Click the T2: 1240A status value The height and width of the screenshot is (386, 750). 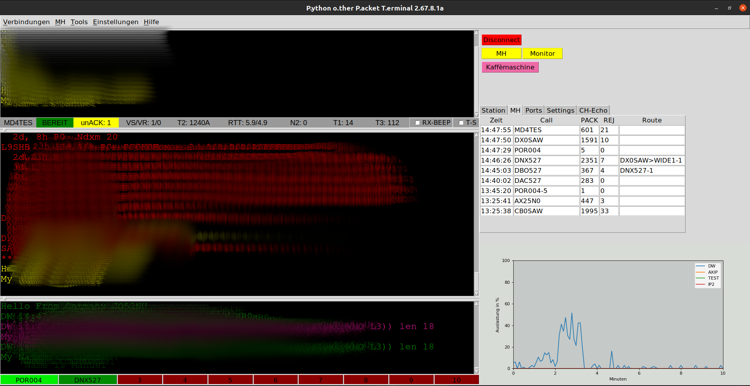point(193,123)
